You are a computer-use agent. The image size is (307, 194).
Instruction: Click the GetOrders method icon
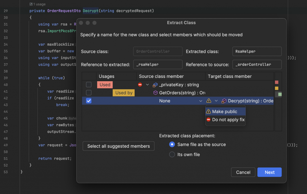point(155,93)
